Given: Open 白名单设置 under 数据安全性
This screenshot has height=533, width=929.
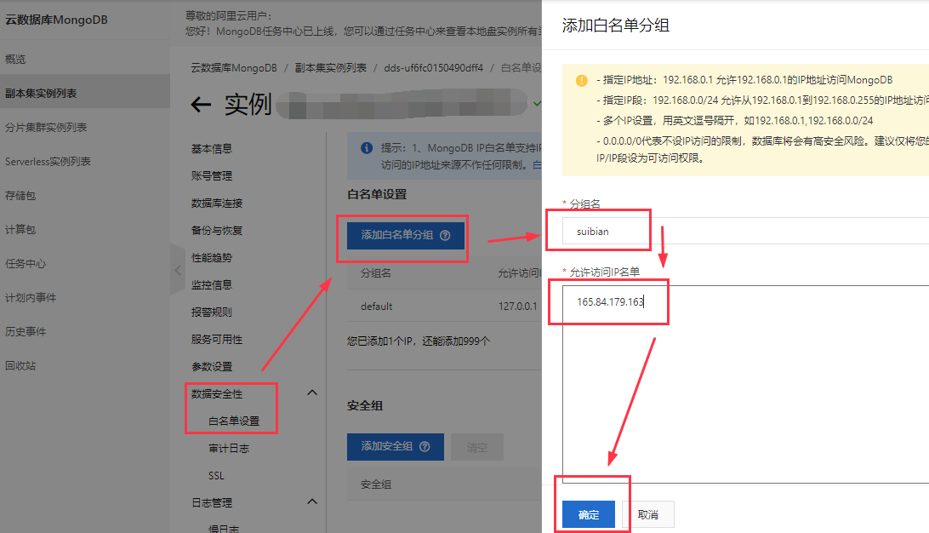Looking at the screenshot, I should (234, 421).
